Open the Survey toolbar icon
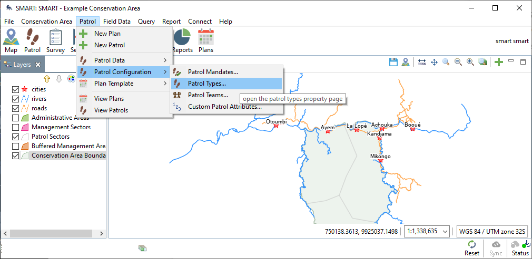 [55, 41]
